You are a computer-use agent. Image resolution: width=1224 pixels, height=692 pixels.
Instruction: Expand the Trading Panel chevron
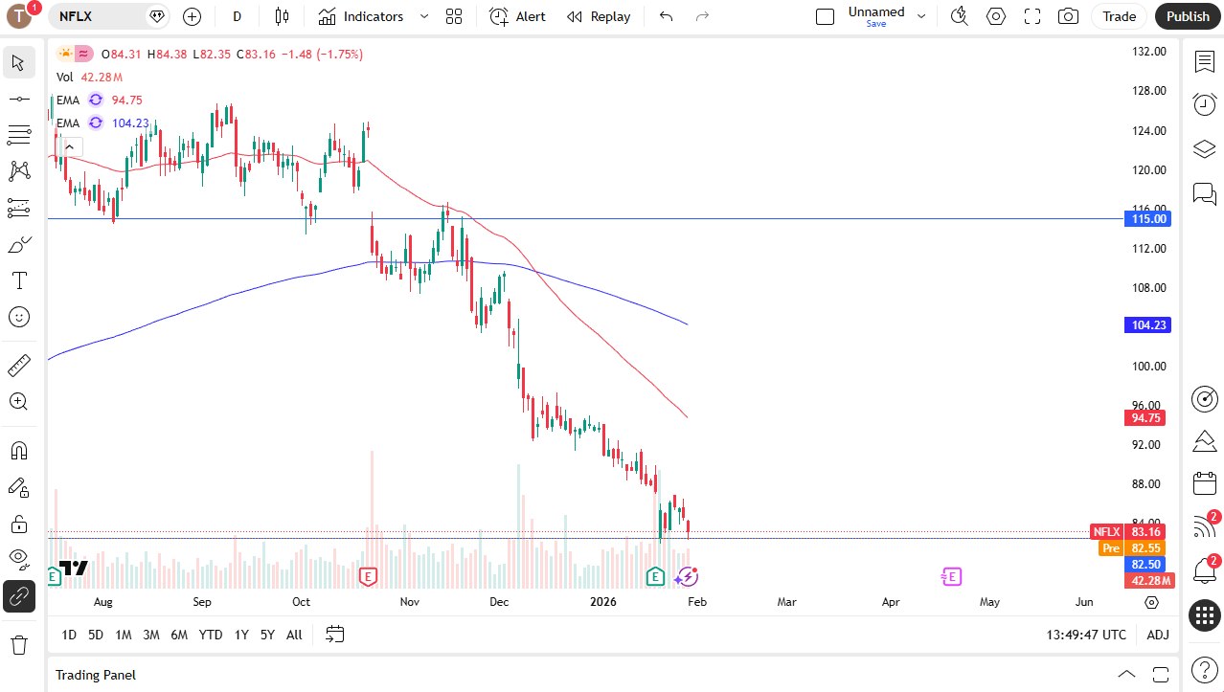[x=1127, y=675]
